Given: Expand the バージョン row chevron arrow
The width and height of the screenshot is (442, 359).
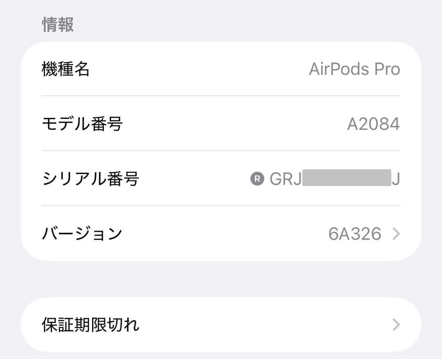Looking at the screenshot, I should (x=396, y=234).
